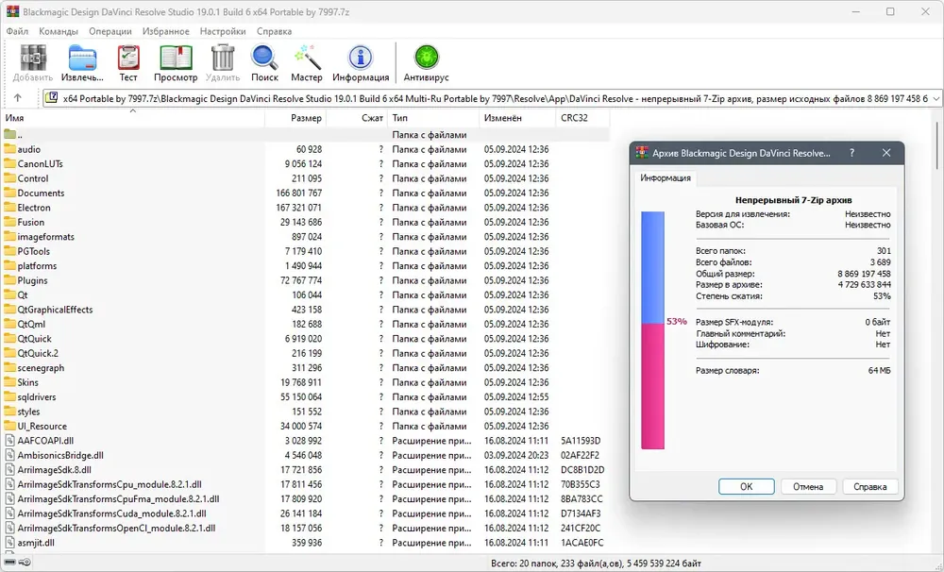Select the Информация tab in dialog
This screenshot has width=944, height=572.
pyautogui.click(x=666, y=177)
